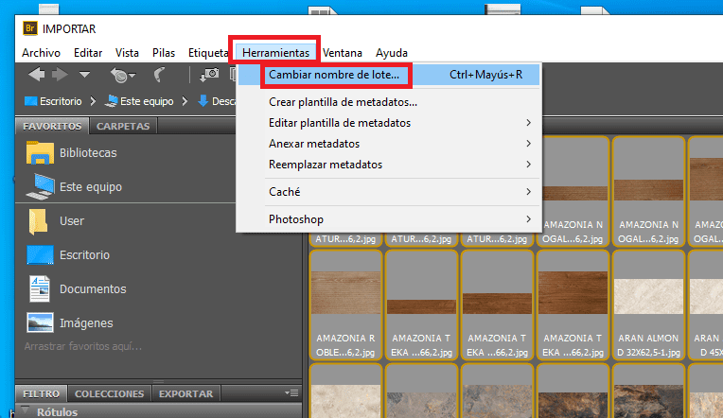This screenshot has width=723, height=418.
Task: Click the blue download arrow path item
Action: tap(203, 101)
